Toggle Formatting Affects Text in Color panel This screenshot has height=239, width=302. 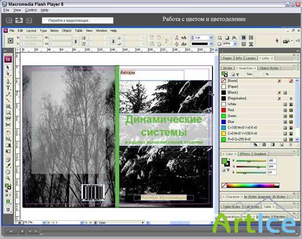point(228,170)
